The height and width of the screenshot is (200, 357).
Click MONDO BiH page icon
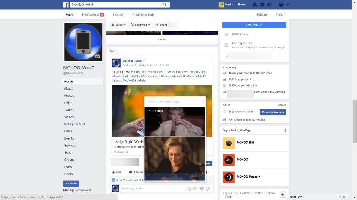(x=229, y=143)
